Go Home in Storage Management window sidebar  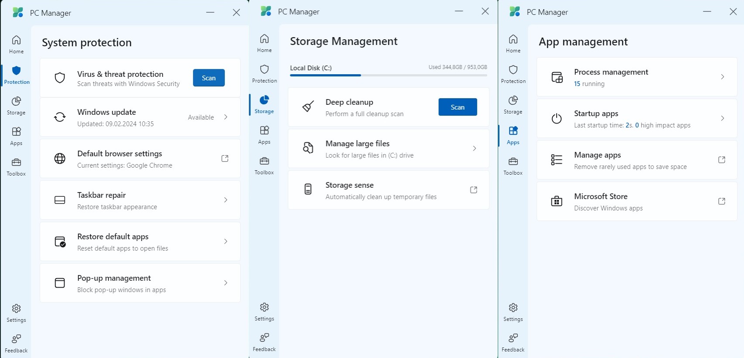pyautogui.click(x=264, y=43)
